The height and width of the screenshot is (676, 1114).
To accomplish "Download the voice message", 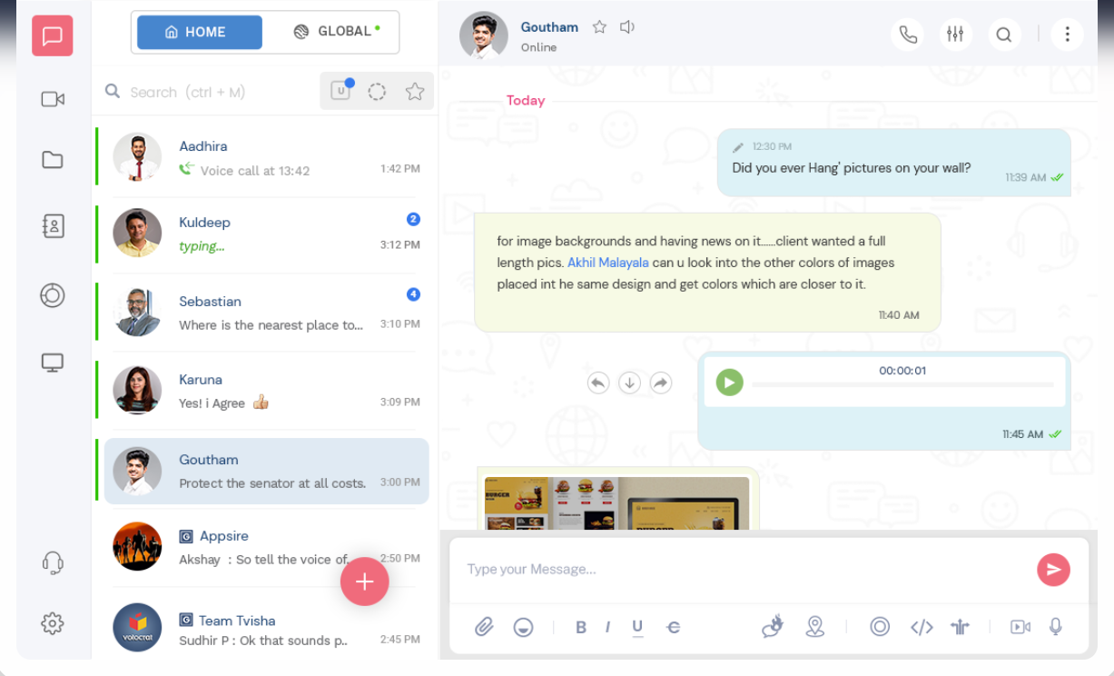I will coord(629,383).
